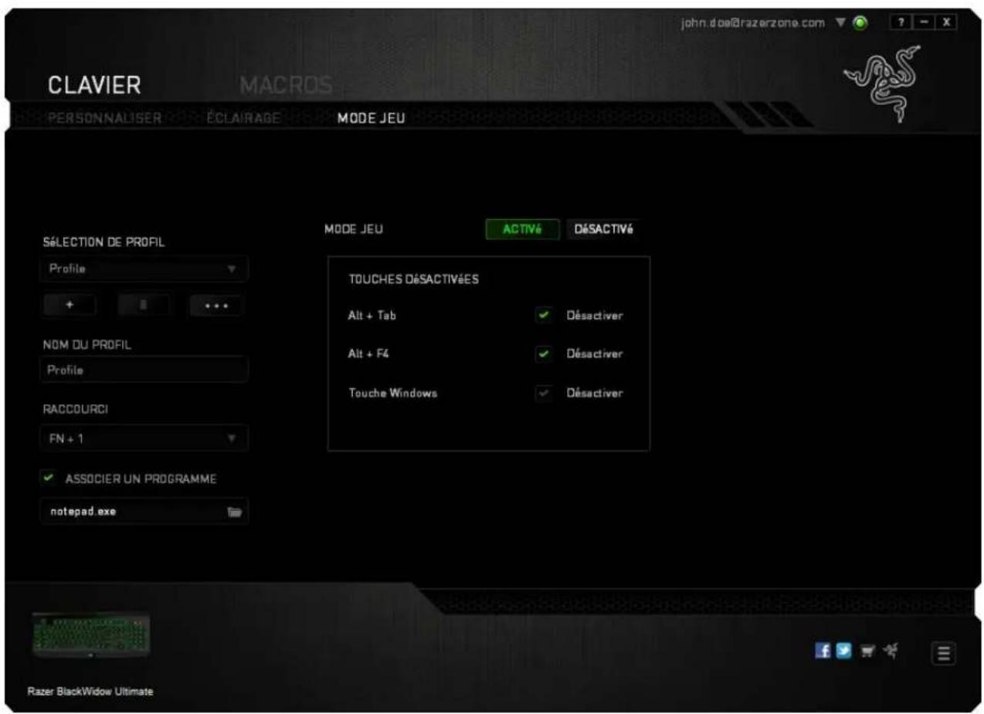Image resolution: width=984 pixels, height=714 pixels.
Task: Click the add profile plus button
Action: [x=69, y=305]
